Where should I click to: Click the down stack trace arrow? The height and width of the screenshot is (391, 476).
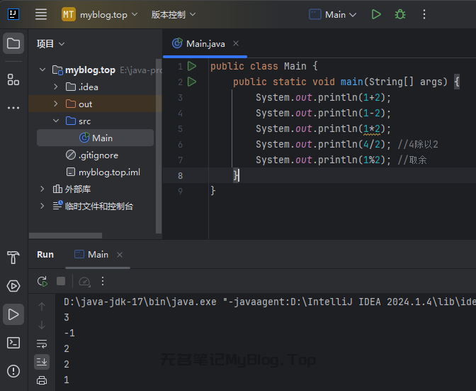42,325
